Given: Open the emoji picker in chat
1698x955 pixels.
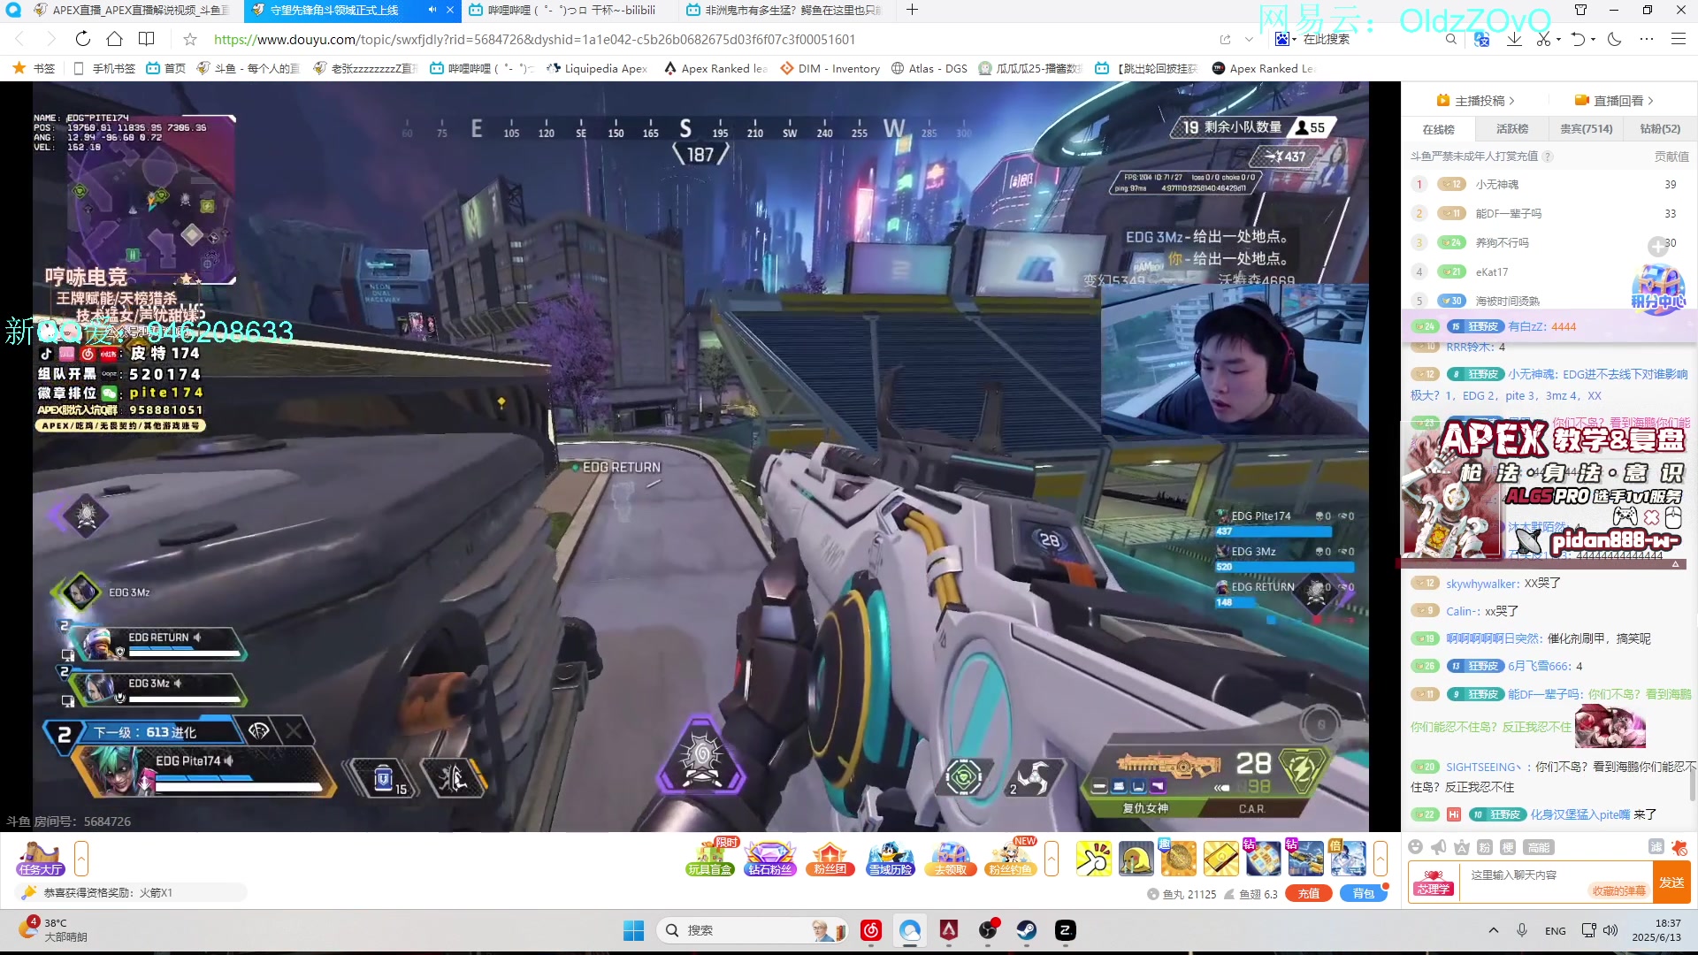Looking at the screenshot, I should coord(1415,847).
